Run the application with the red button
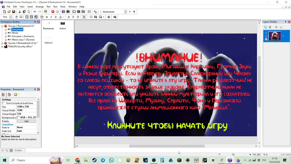 (x=53, y=12)
